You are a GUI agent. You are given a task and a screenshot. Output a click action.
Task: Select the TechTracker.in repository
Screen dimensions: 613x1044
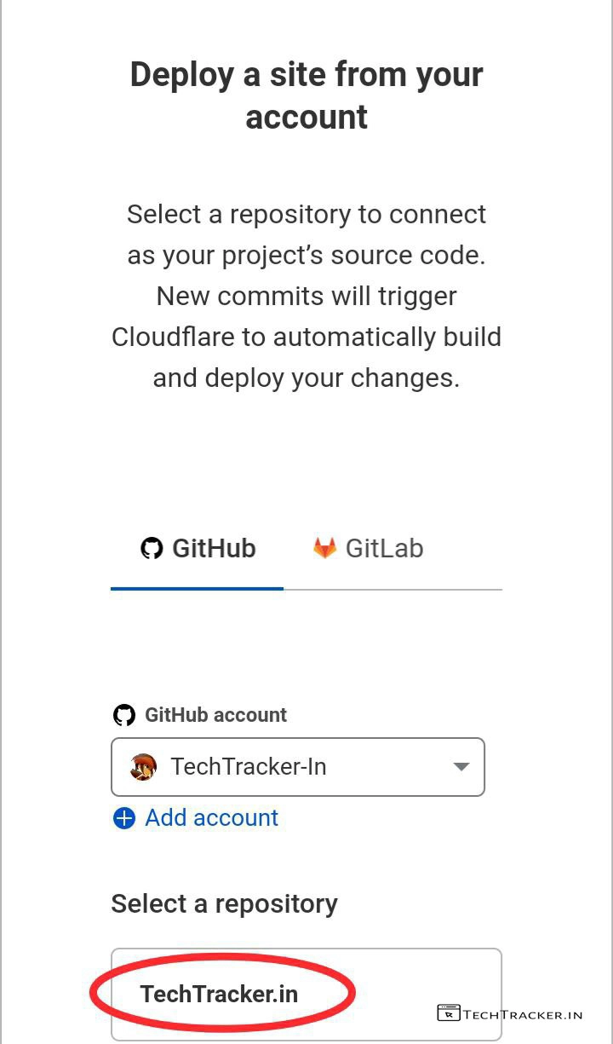point(220,994)
